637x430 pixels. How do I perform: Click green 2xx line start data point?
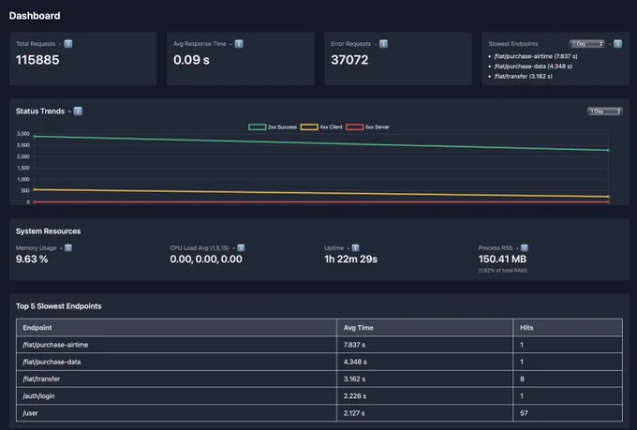click(34, 137)
